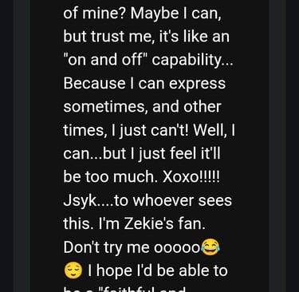Click the word 'capability...' in the text
299x292 pixels.
click(x=193, y=60)
